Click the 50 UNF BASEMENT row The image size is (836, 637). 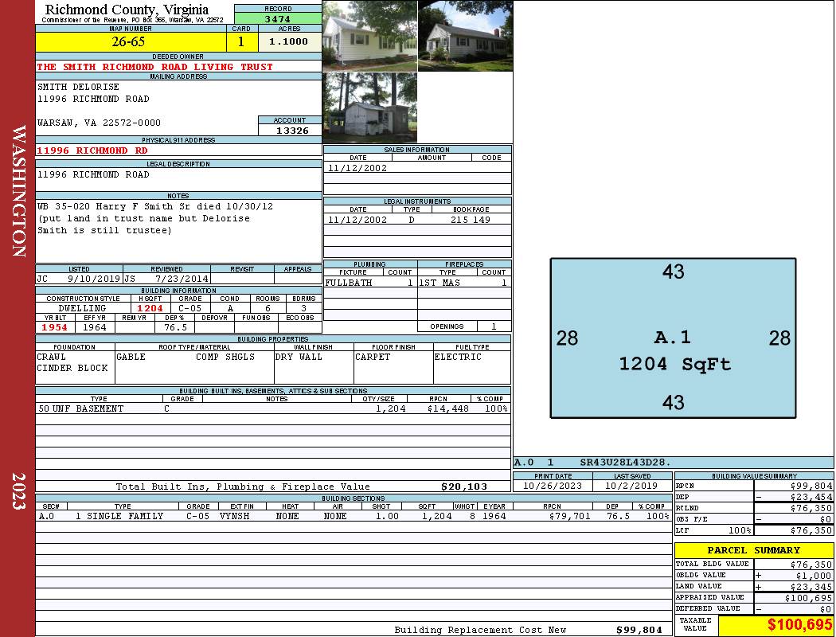273,408
